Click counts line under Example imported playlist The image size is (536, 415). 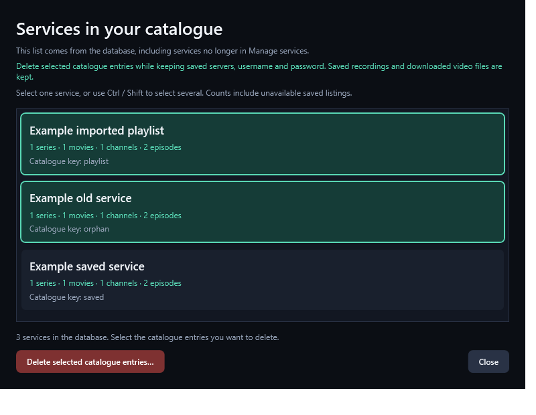[x=105, y=147]
